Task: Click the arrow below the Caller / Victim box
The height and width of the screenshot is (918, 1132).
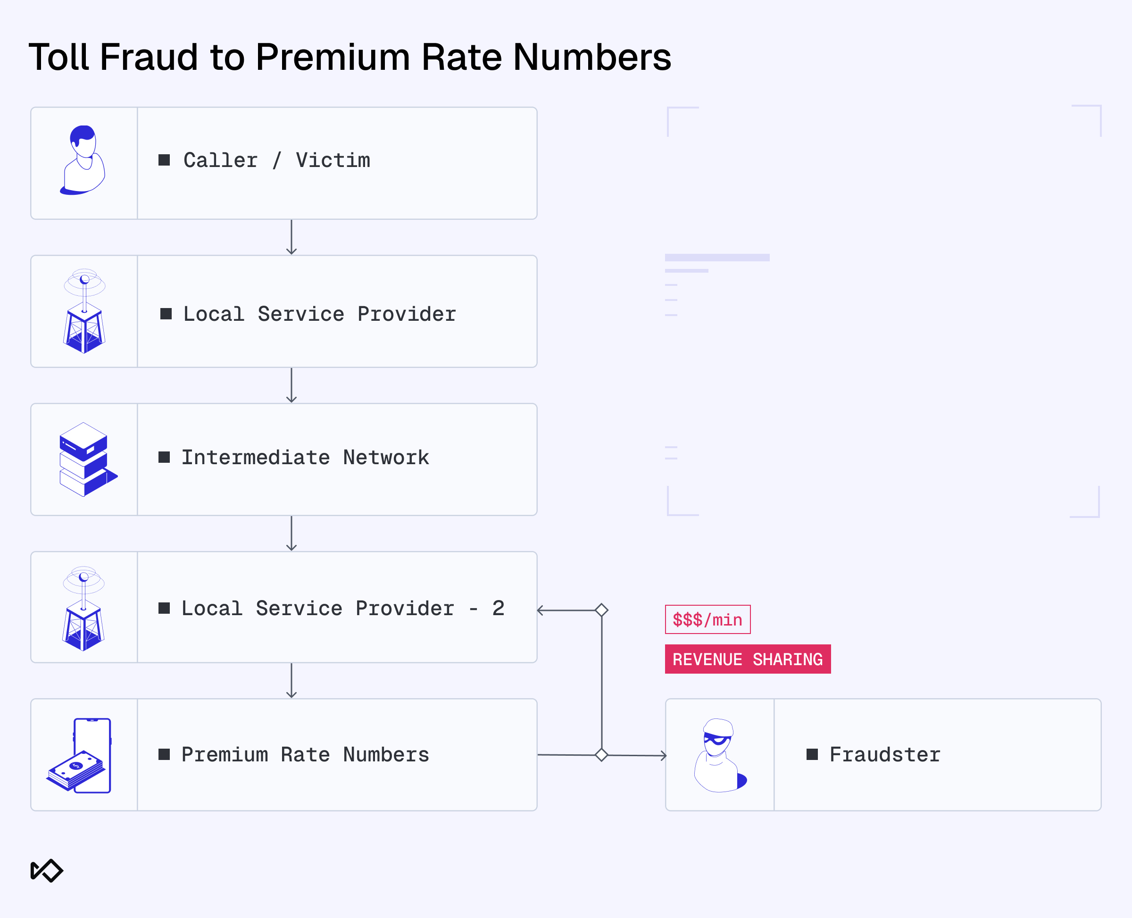Action: tap(291, 237)
